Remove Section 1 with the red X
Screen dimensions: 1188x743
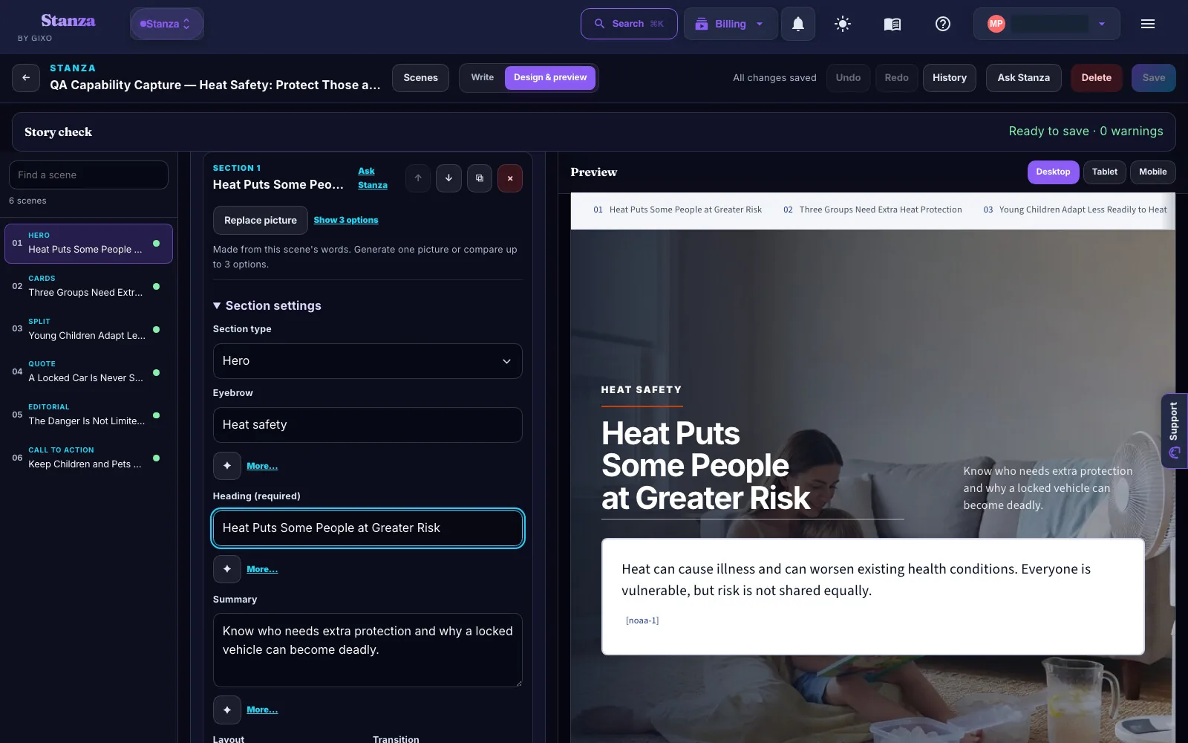(x=509, y=178)
